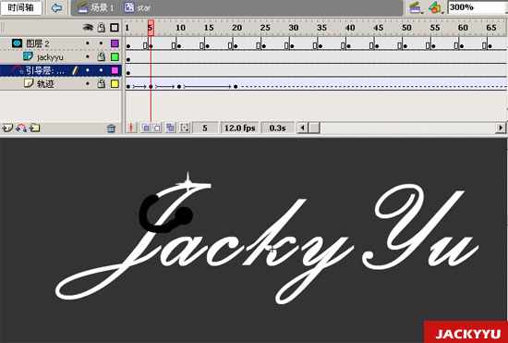The height and width of the screenshot is (343, 508).
Task: Open the edit scene dropdown
Action: pos(417,7)
